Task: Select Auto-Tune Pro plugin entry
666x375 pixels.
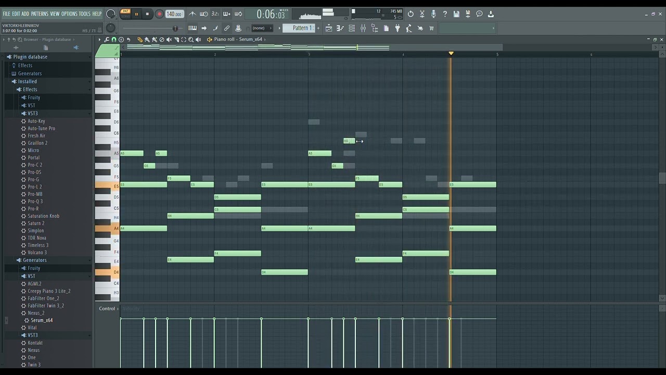Action: point(41,128)
